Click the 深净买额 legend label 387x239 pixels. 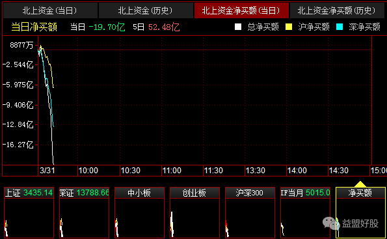point(364,27)
